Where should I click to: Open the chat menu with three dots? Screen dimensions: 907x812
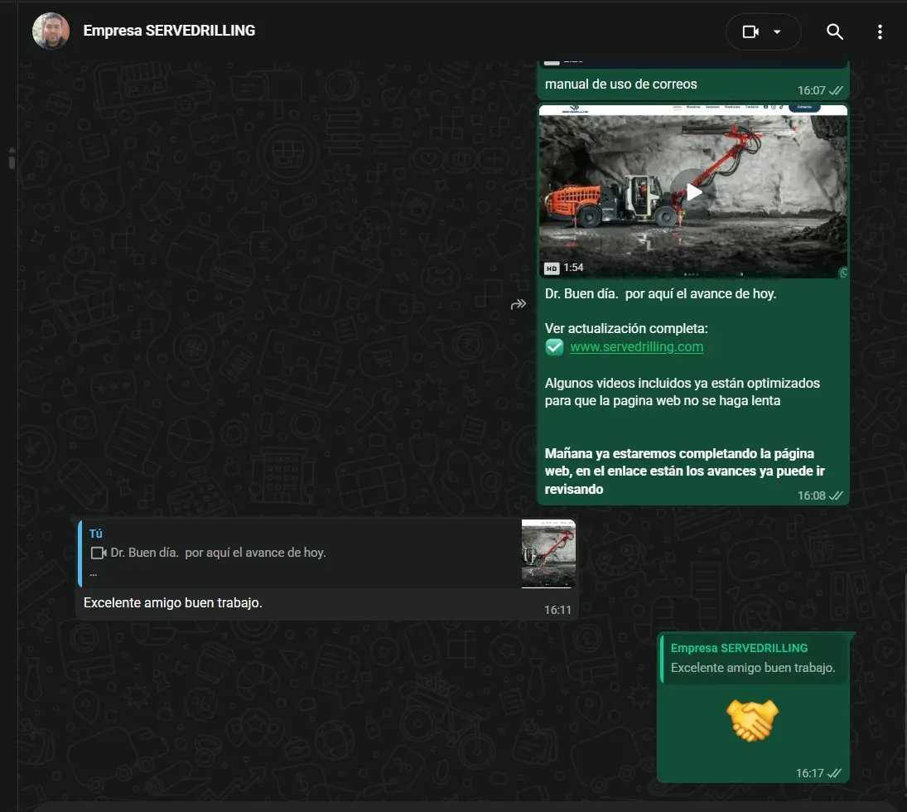880,31
